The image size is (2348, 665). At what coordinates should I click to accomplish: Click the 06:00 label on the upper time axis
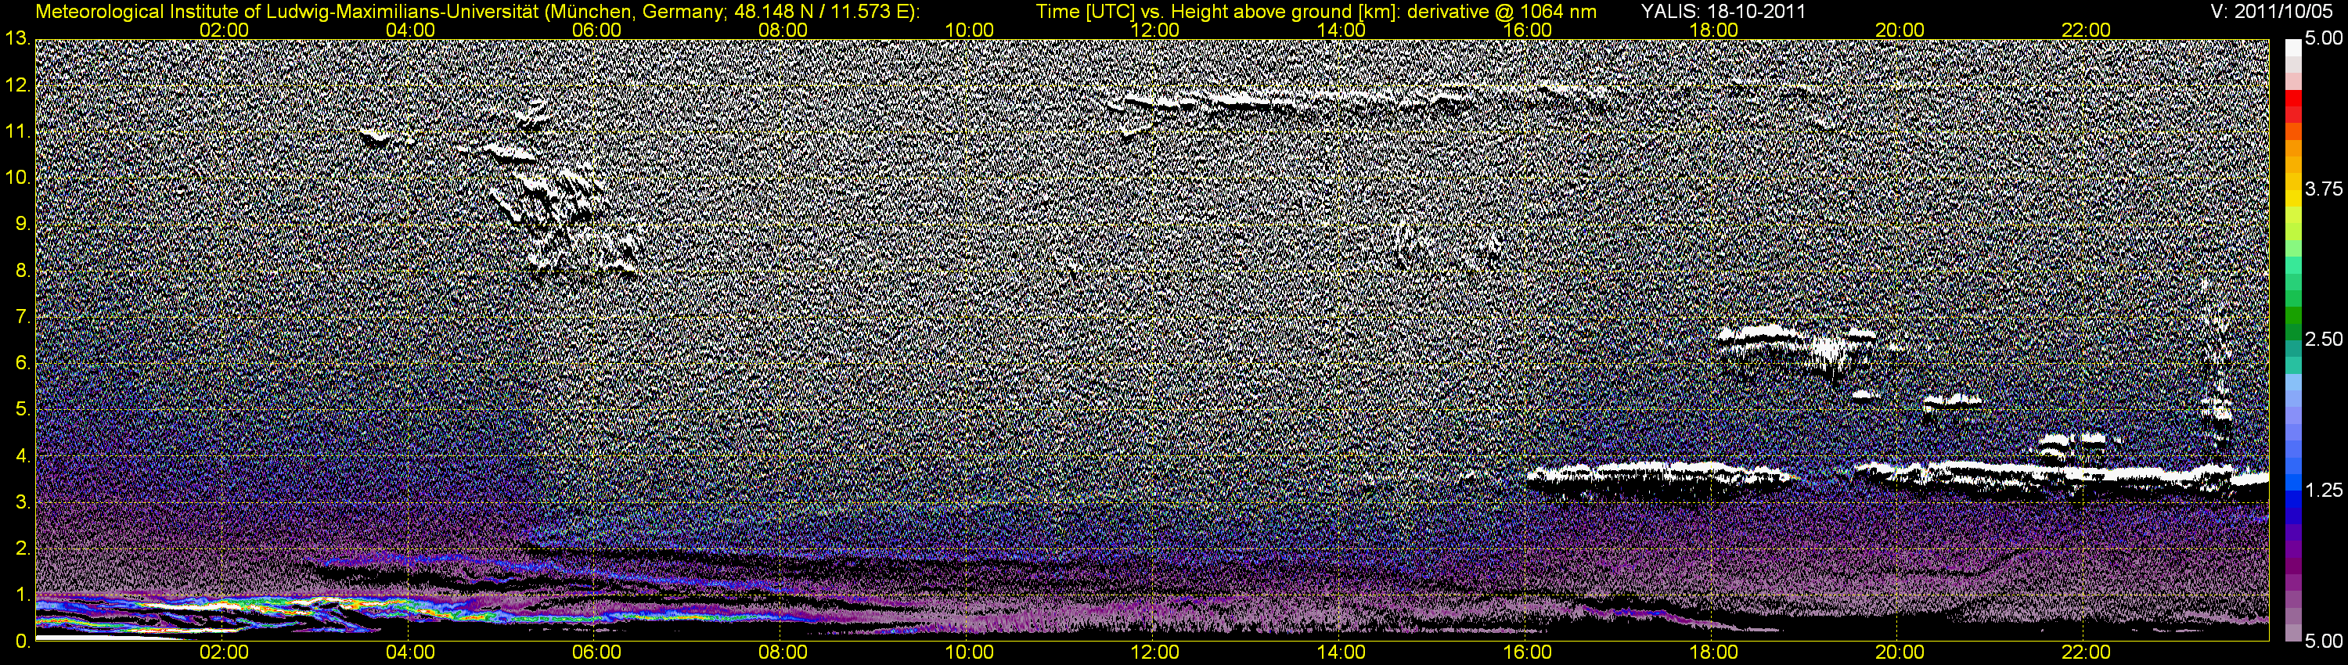pos(597,30)
